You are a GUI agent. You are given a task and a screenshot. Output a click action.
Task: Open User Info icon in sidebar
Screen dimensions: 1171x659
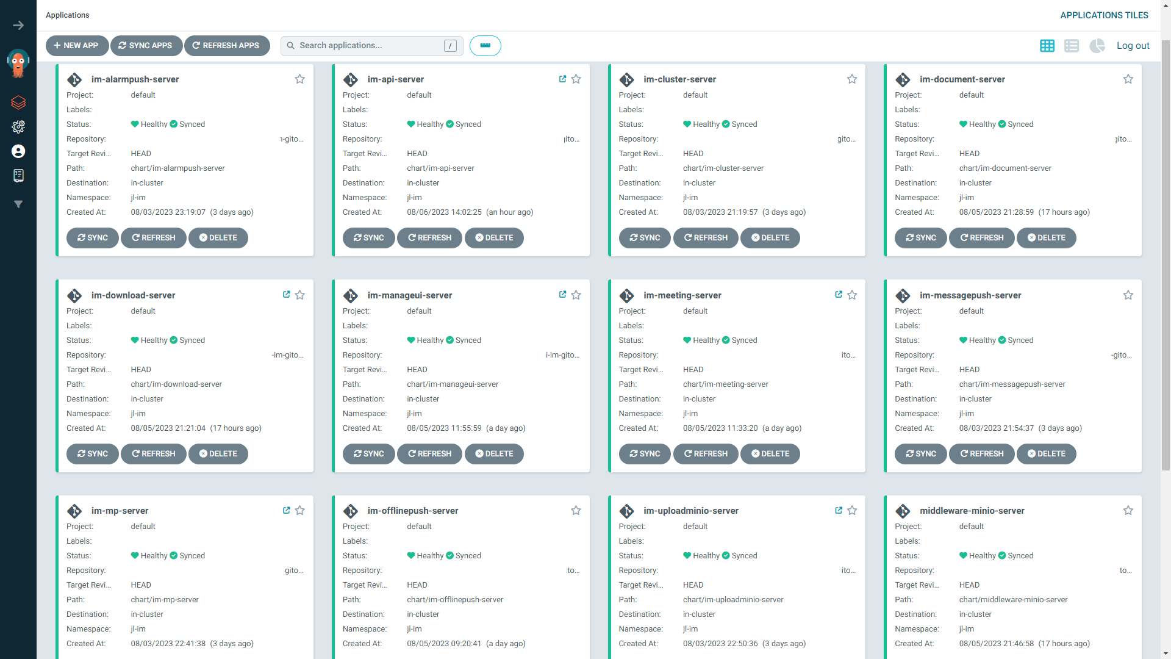(18, 151)
